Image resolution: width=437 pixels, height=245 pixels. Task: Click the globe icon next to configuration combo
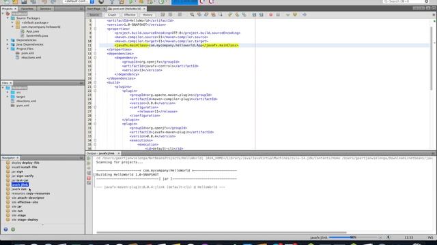coord(101,1)
